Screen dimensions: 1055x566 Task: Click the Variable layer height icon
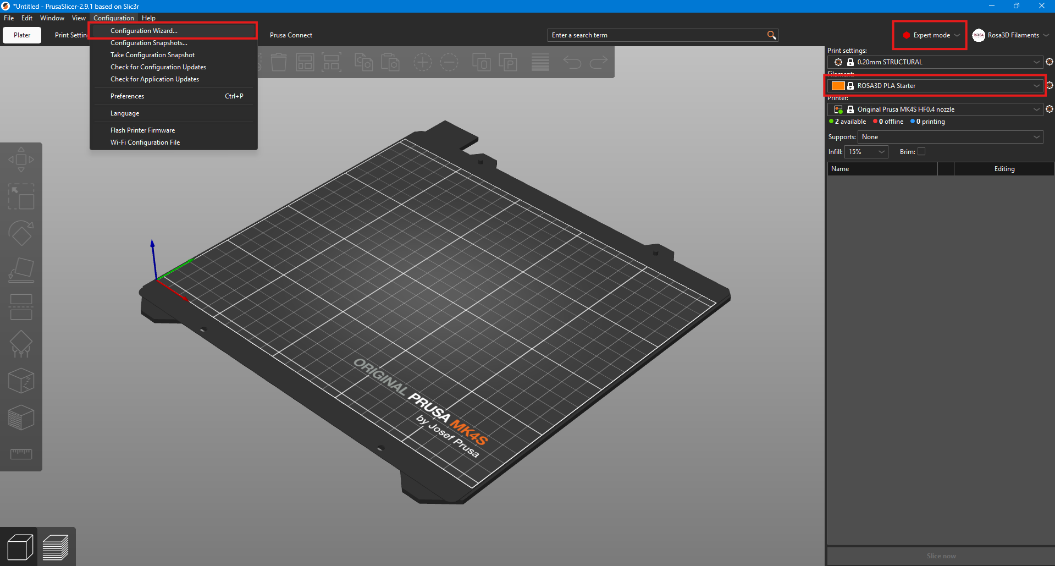pyautogui.click(x=540, y=62)
